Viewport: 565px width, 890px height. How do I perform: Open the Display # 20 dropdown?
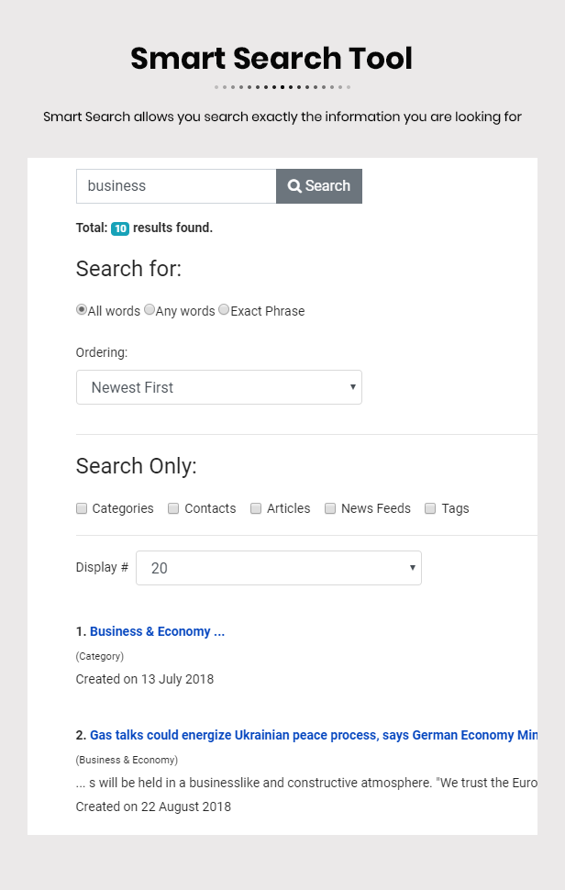279,568
